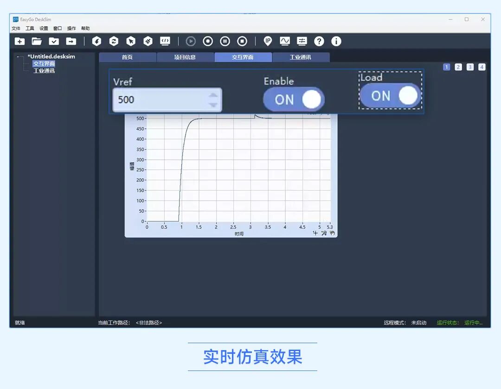Turn off the Load switch

(390, 95)
